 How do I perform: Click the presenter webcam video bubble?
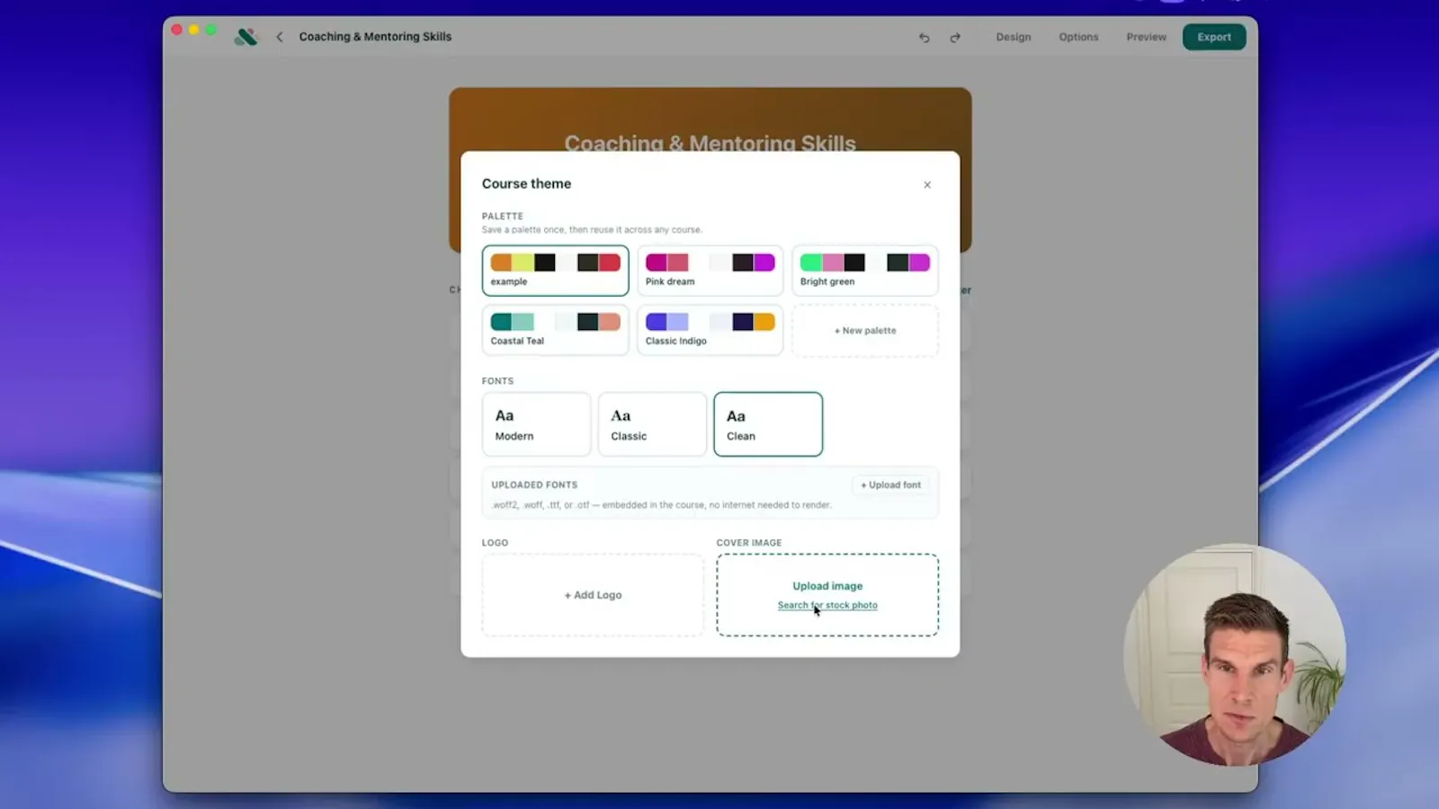(x=1234, y=654)
